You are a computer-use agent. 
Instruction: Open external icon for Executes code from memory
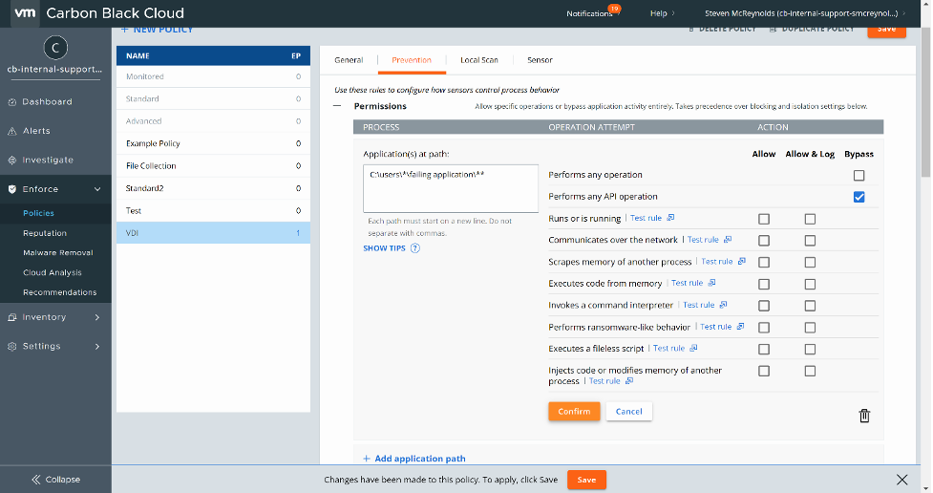(711, 283)
